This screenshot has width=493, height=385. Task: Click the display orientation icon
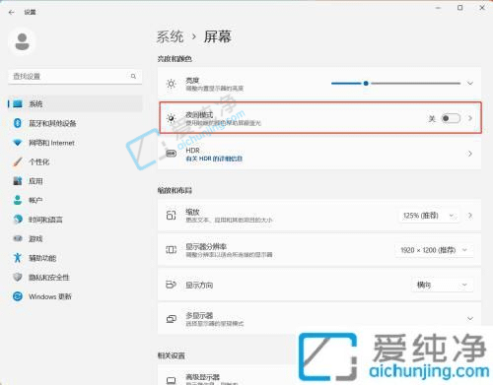coord(172,285)
